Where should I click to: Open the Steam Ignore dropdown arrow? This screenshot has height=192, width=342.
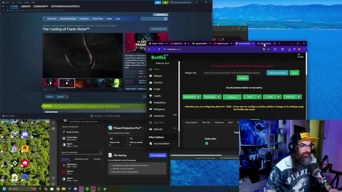67,97
